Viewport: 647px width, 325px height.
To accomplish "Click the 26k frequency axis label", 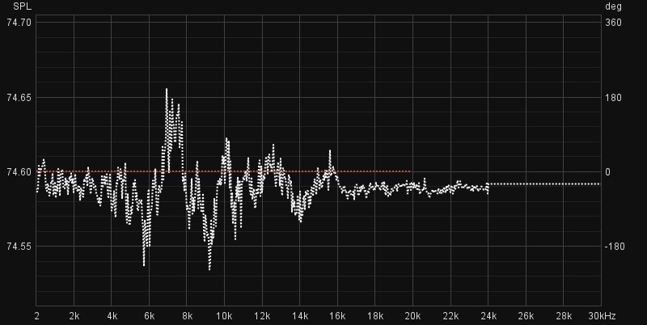I will click(x=526, y=316).
